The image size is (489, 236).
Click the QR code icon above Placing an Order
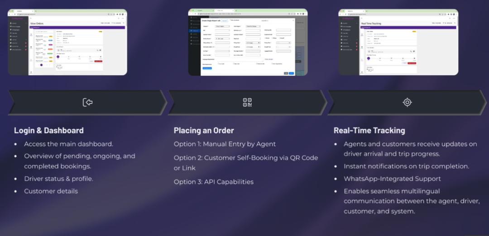(247, 102)
